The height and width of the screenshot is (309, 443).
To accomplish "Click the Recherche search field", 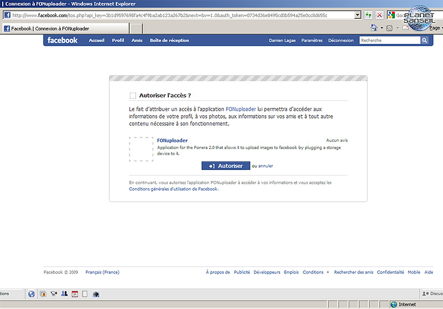I will [x=390, y=40].
